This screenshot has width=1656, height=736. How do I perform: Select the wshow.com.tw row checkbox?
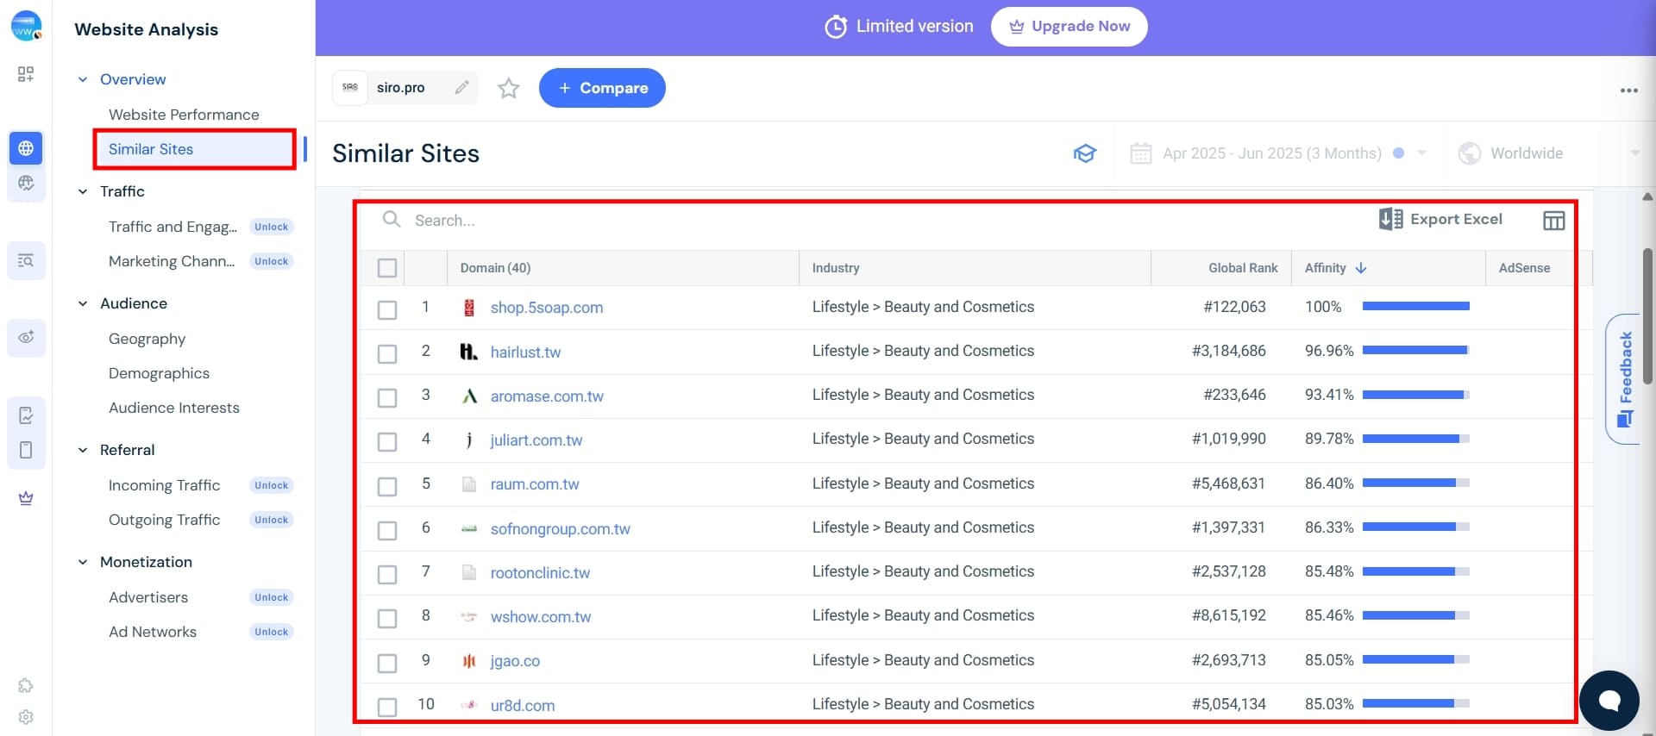tap(387, 618)
